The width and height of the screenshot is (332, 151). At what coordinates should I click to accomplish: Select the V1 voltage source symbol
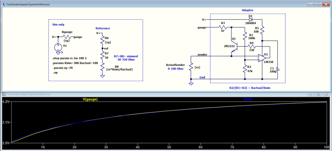[58, 47]
